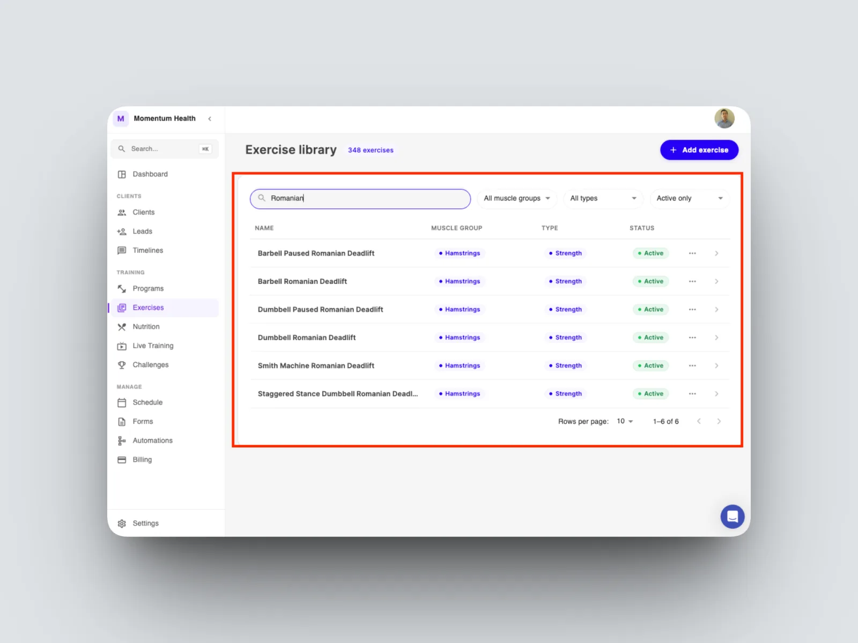
Task: Collapse the sidebar with the chevron icon
Action: (210, 119)
